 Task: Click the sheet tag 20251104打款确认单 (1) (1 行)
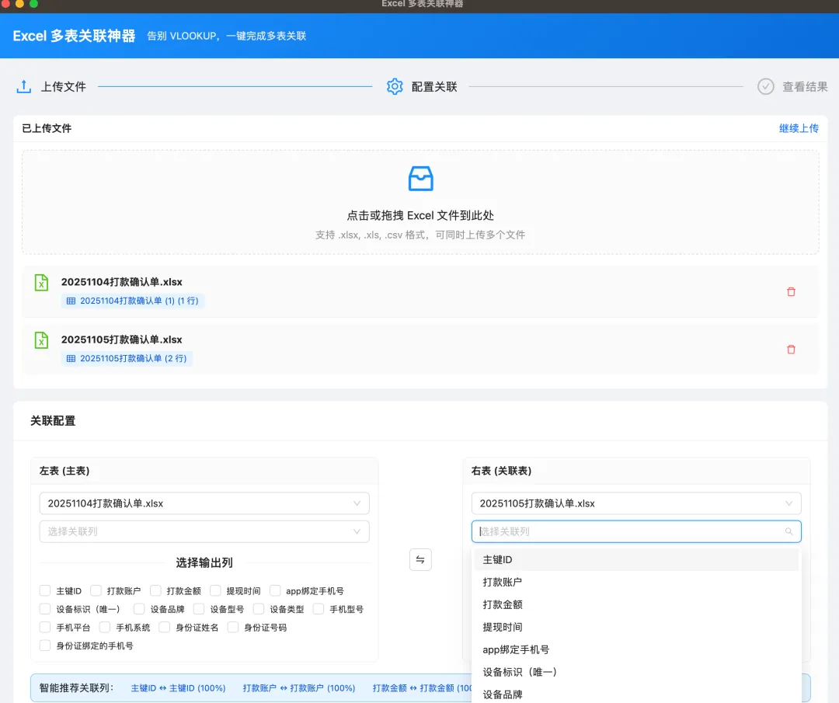[133, 301]
